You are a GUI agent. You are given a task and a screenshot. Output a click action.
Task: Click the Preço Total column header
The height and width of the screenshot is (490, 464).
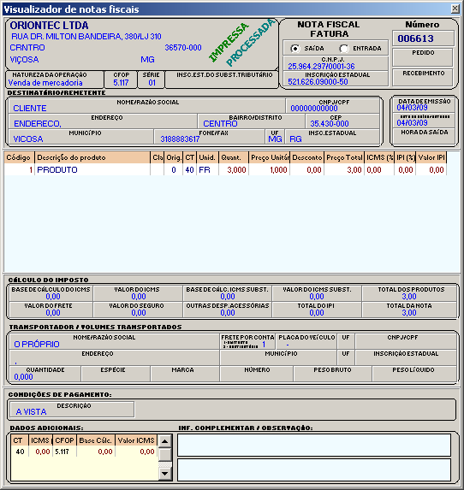[x=344, y=157]
